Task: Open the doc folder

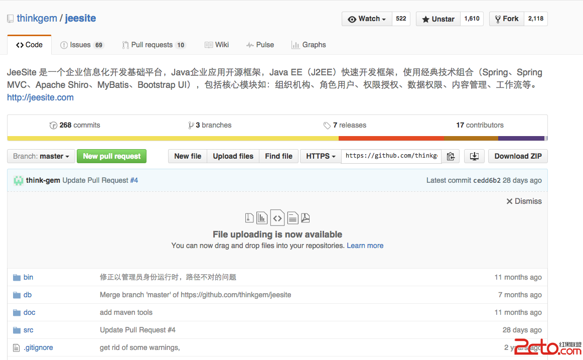Action: point(30,312)
